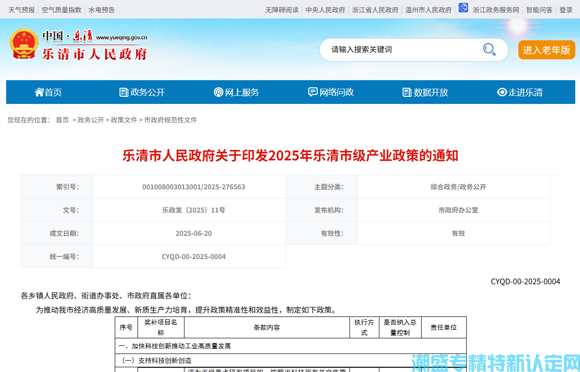
Task: Open the 网络问政 navigation tab
Action: tap(331, 92)
